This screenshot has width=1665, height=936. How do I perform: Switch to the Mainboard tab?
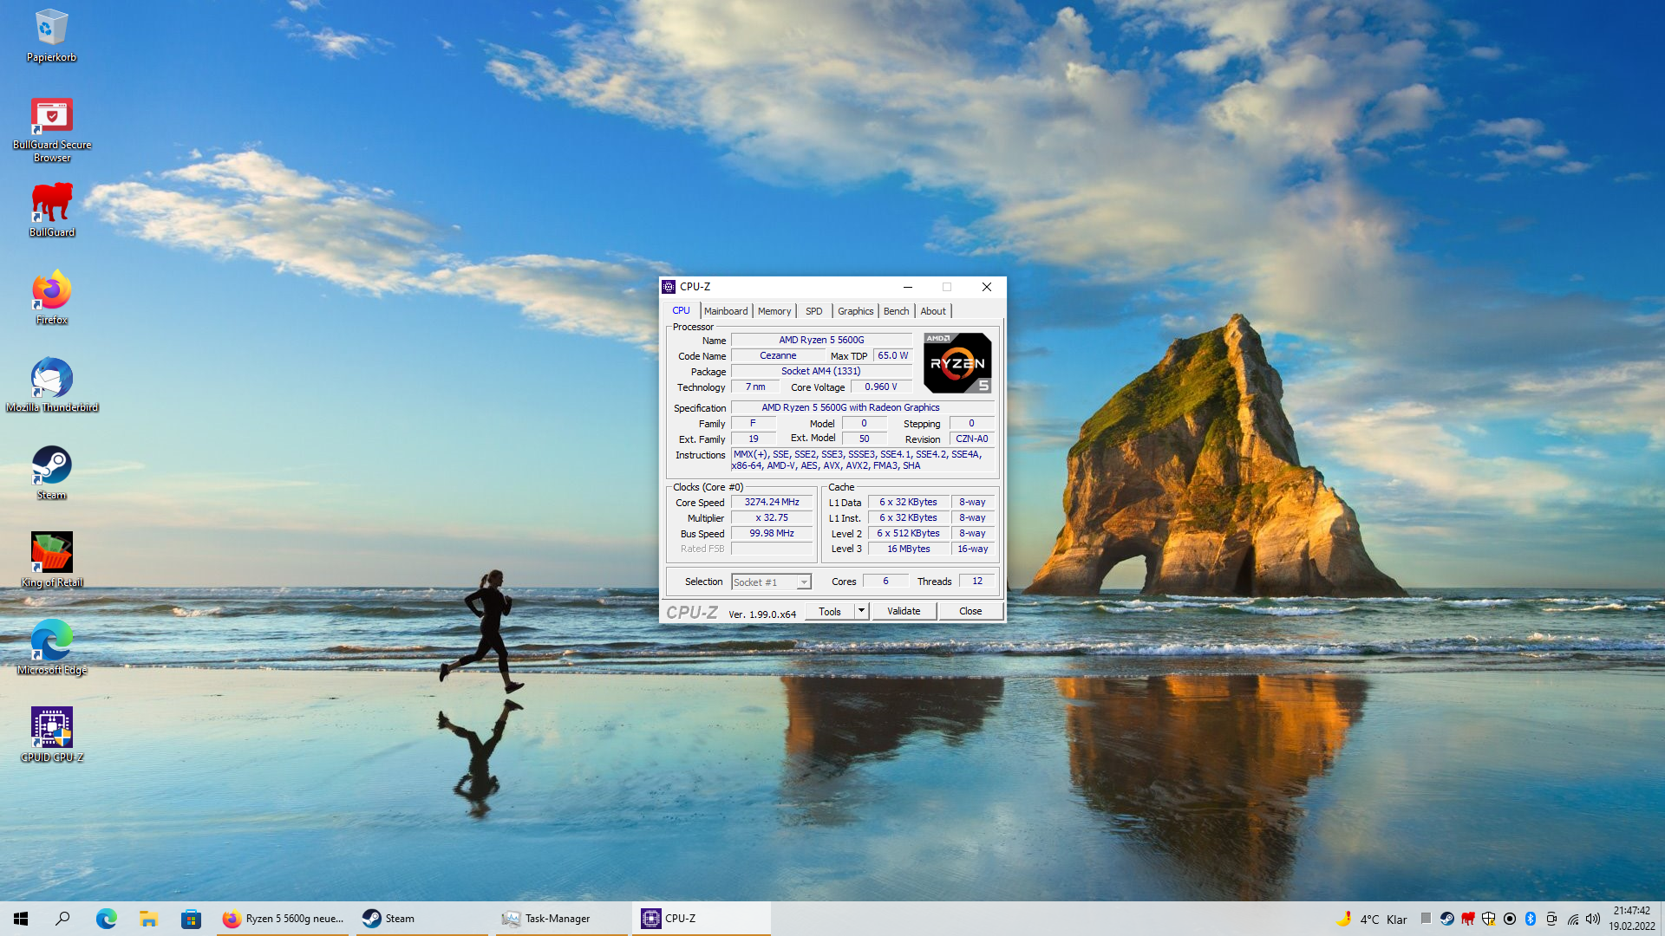pyautogui.click(x=725, y=311)
